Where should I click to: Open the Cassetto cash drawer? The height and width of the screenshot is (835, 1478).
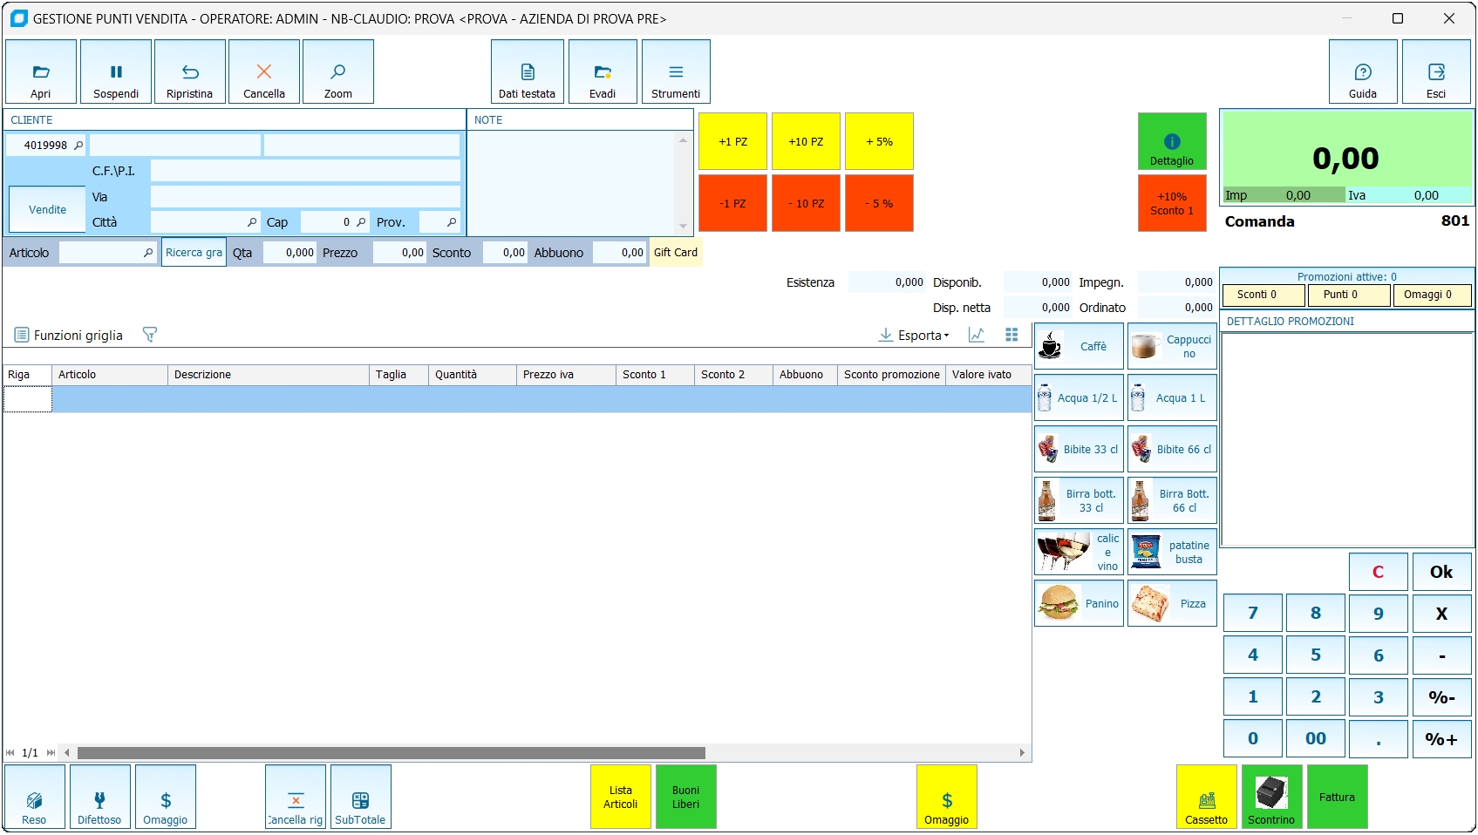coord(1207,797)
